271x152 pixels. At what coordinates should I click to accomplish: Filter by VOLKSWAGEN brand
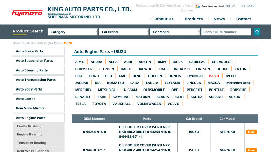click(x=149, y=104)
